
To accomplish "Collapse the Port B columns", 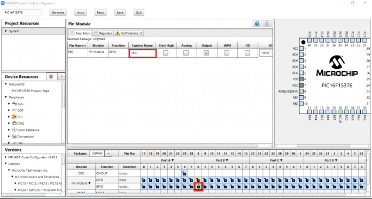I will click(x=227, y=160).
